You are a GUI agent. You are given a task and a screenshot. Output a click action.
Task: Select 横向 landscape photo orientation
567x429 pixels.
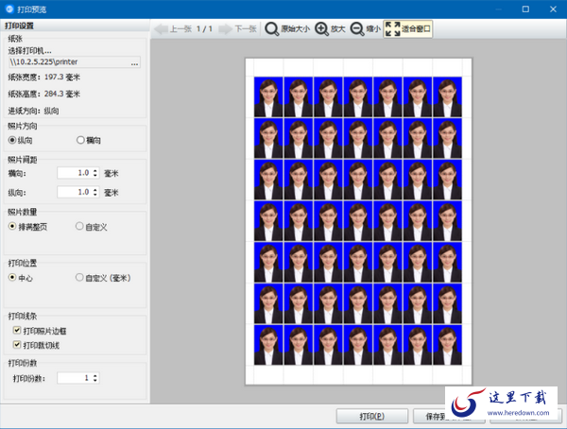80,140
